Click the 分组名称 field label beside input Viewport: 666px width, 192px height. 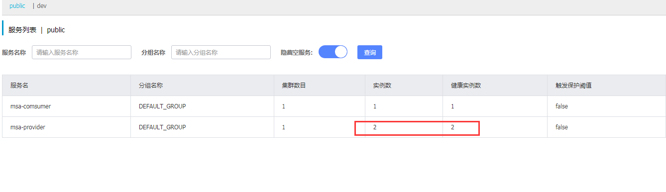153,52
